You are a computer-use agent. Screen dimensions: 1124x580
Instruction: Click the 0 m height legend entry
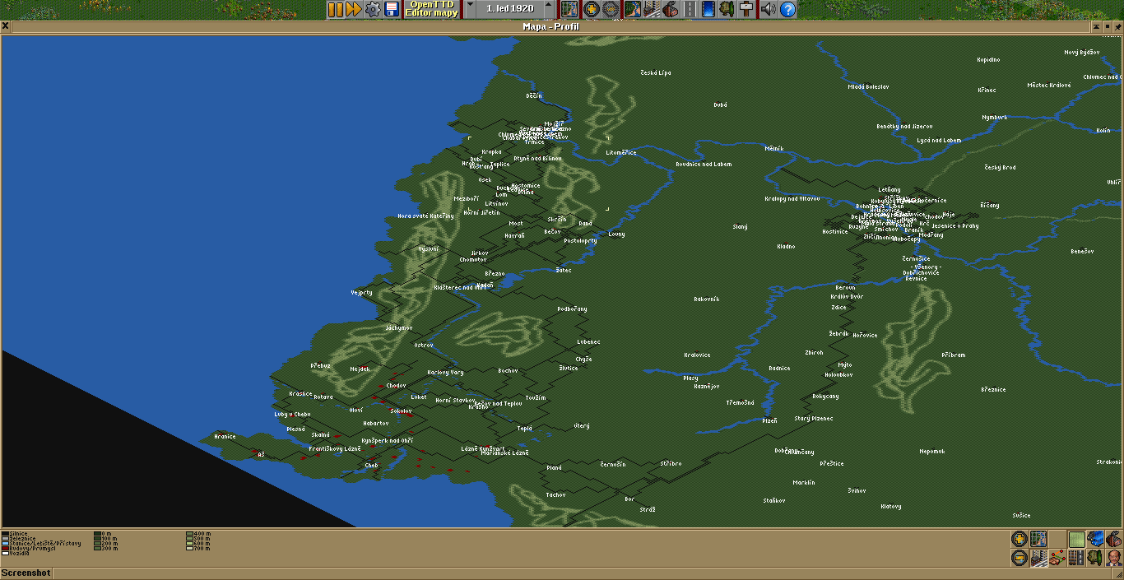pyautogui.click(x=103, y=533)
